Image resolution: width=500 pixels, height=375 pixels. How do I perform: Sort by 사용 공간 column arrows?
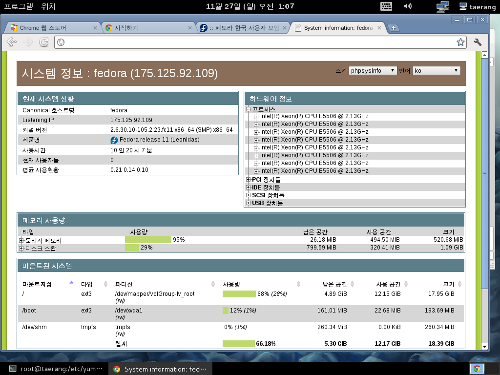406,284
